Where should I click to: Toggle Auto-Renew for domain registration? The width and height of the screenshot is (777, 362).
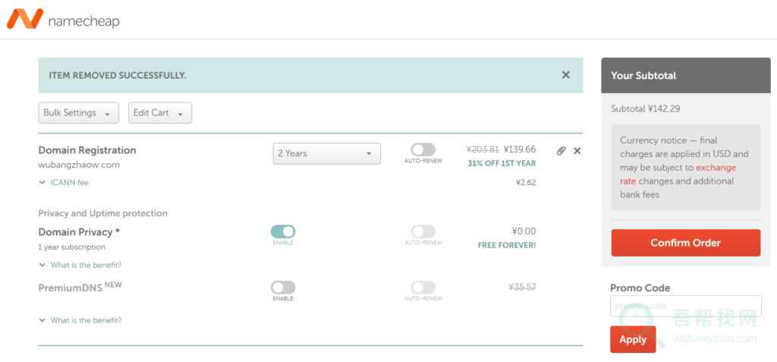pos(423,150)
